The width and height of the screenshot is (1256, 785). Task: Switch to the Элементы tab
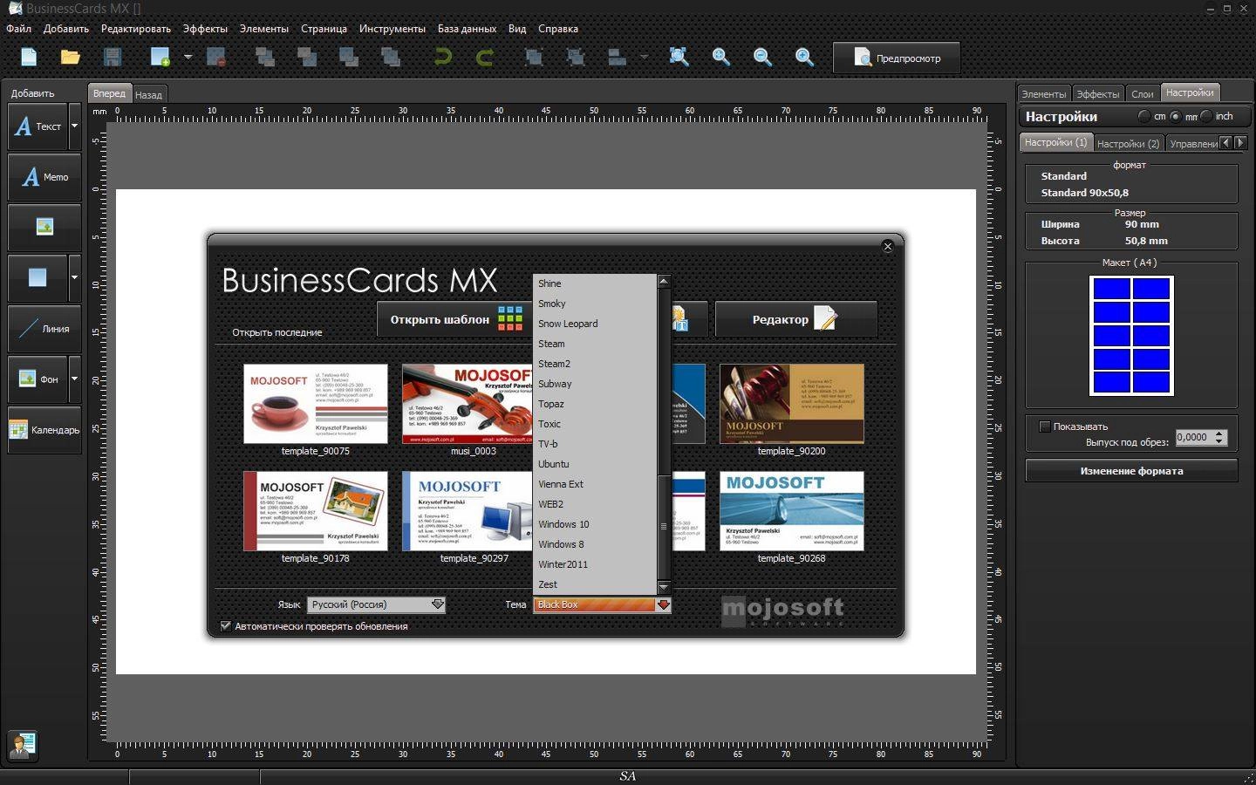point(1043,93)
